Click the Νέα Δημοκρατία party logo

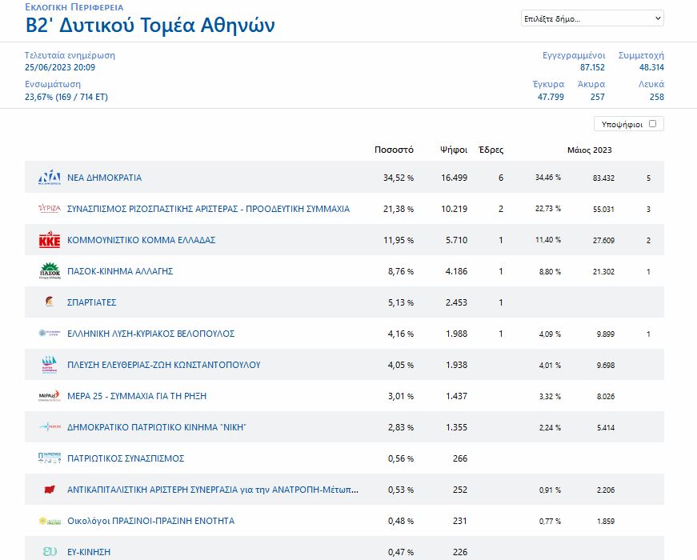pos(50,178)
